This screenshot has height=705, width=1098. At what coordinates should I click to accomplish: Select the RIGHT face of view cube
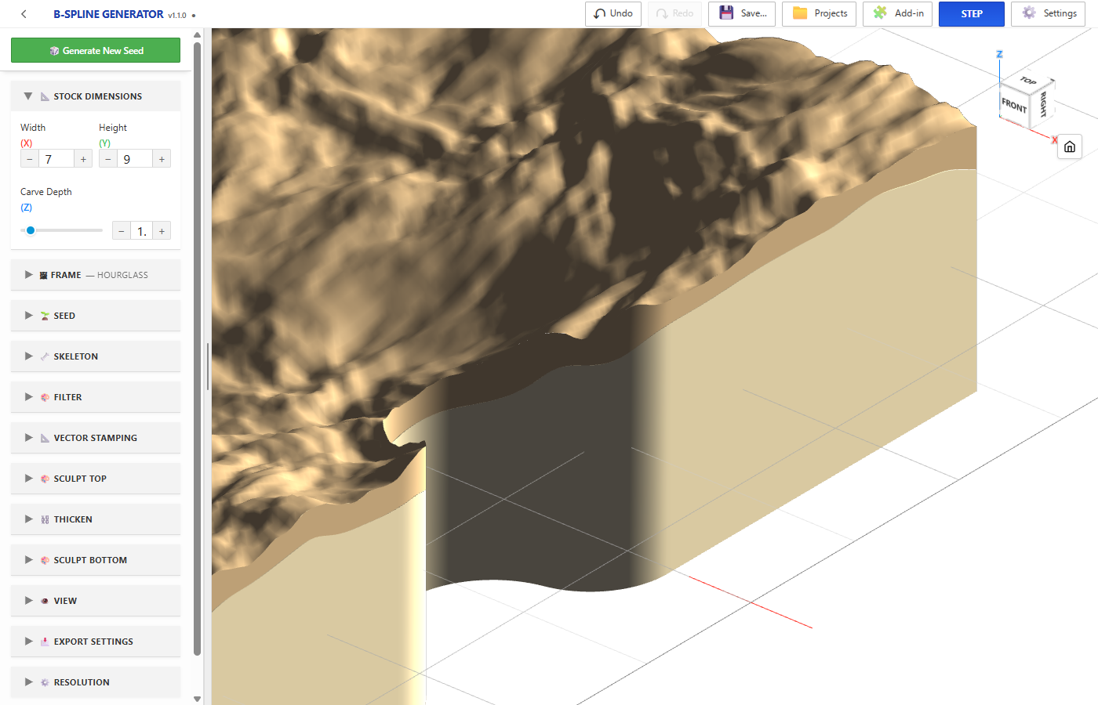coord(1043,103)
